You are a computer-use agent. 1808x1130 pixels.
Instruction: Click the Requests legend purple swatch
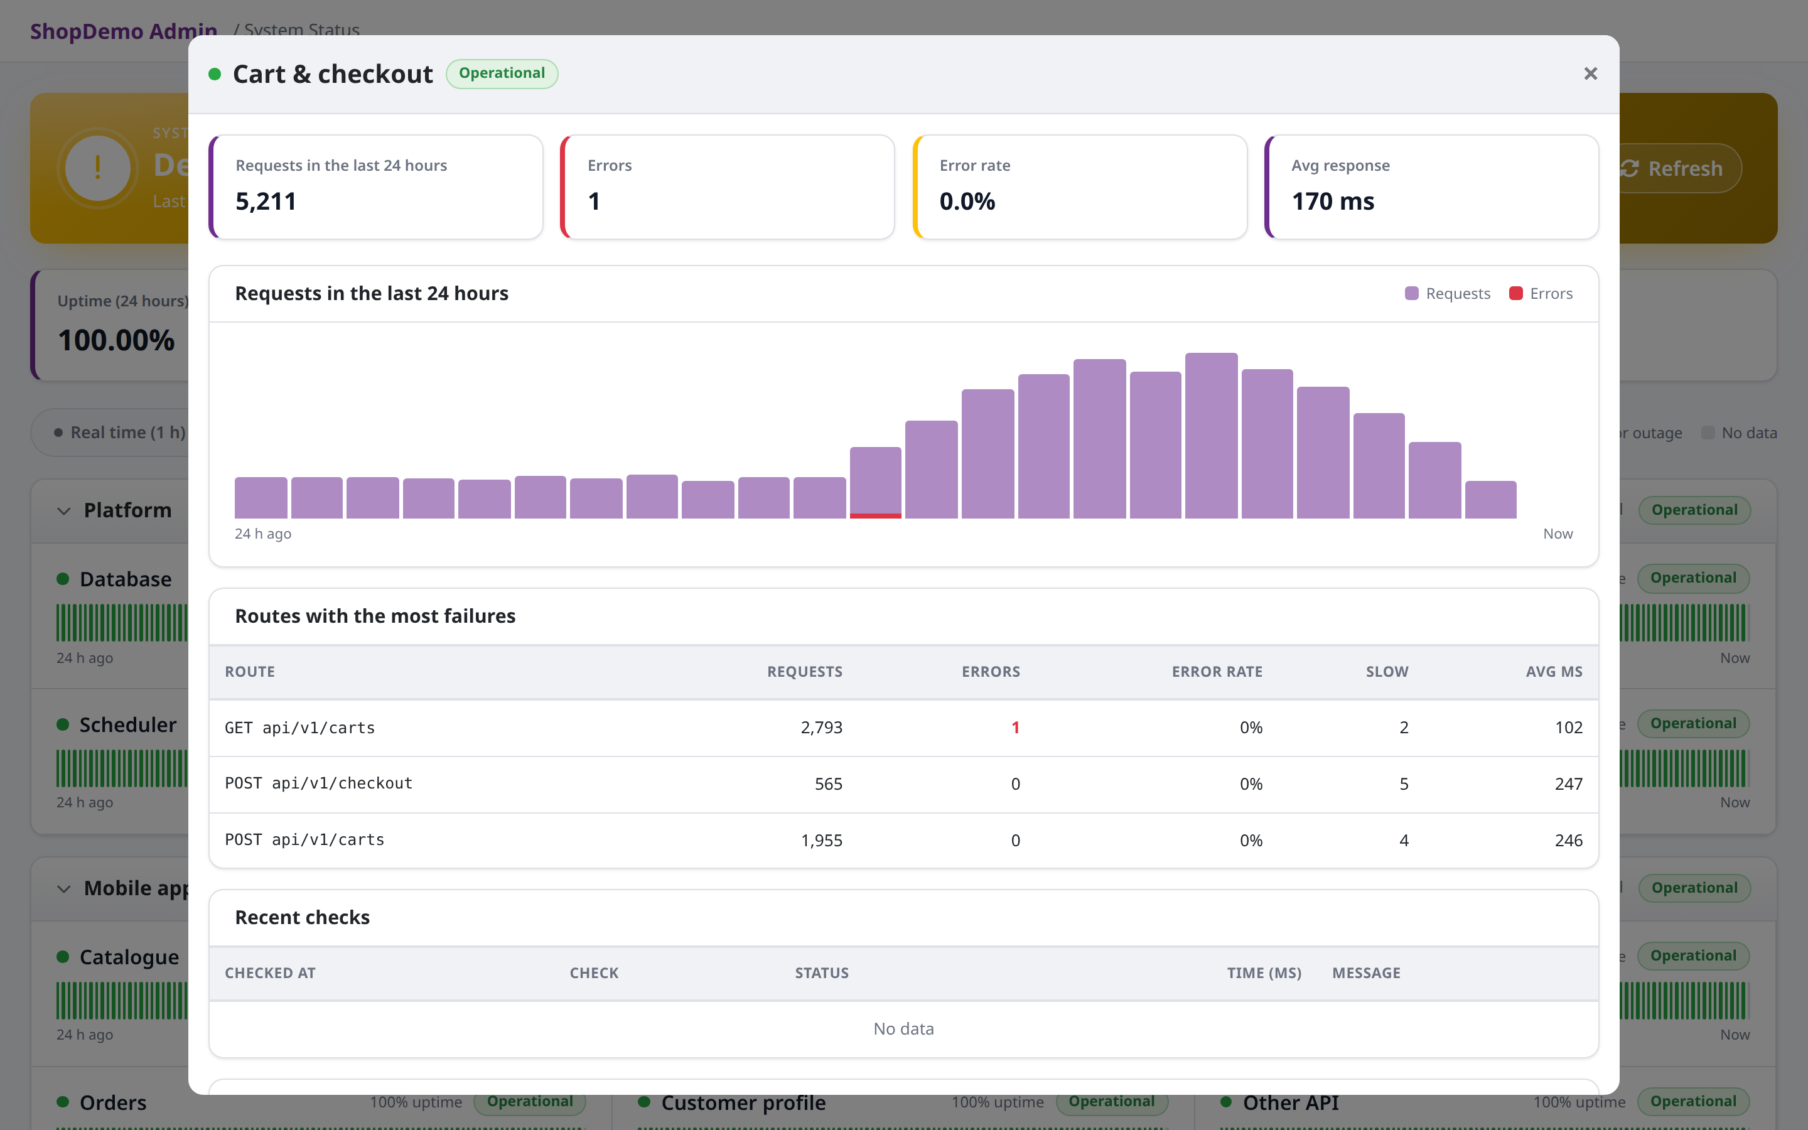pyautogui.click(x=1411, y=293)
